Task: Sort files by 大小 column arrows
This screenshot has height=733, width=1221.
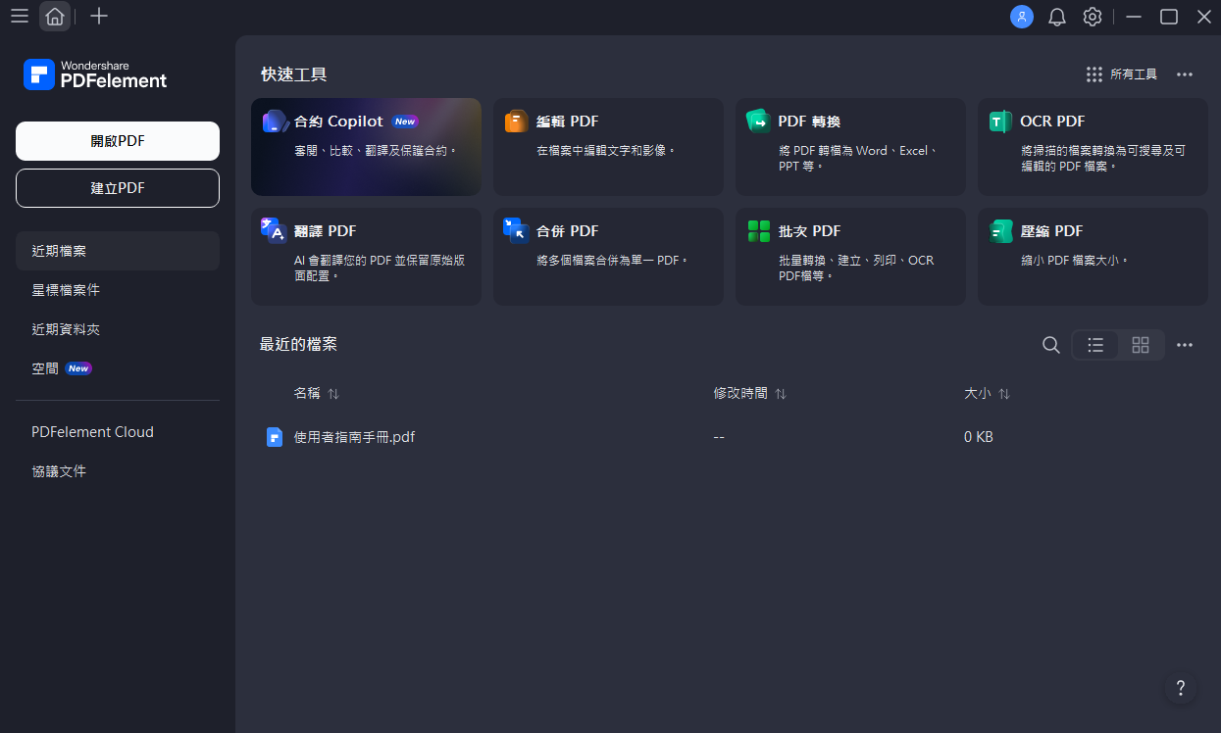Action: coord(1004,394)
